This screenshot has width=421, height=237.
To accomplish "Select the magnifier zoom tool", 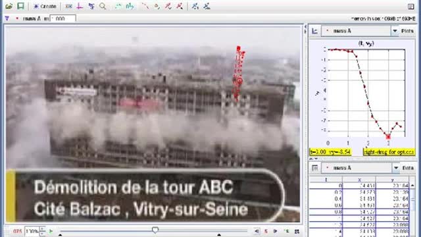I will point(103,6).
